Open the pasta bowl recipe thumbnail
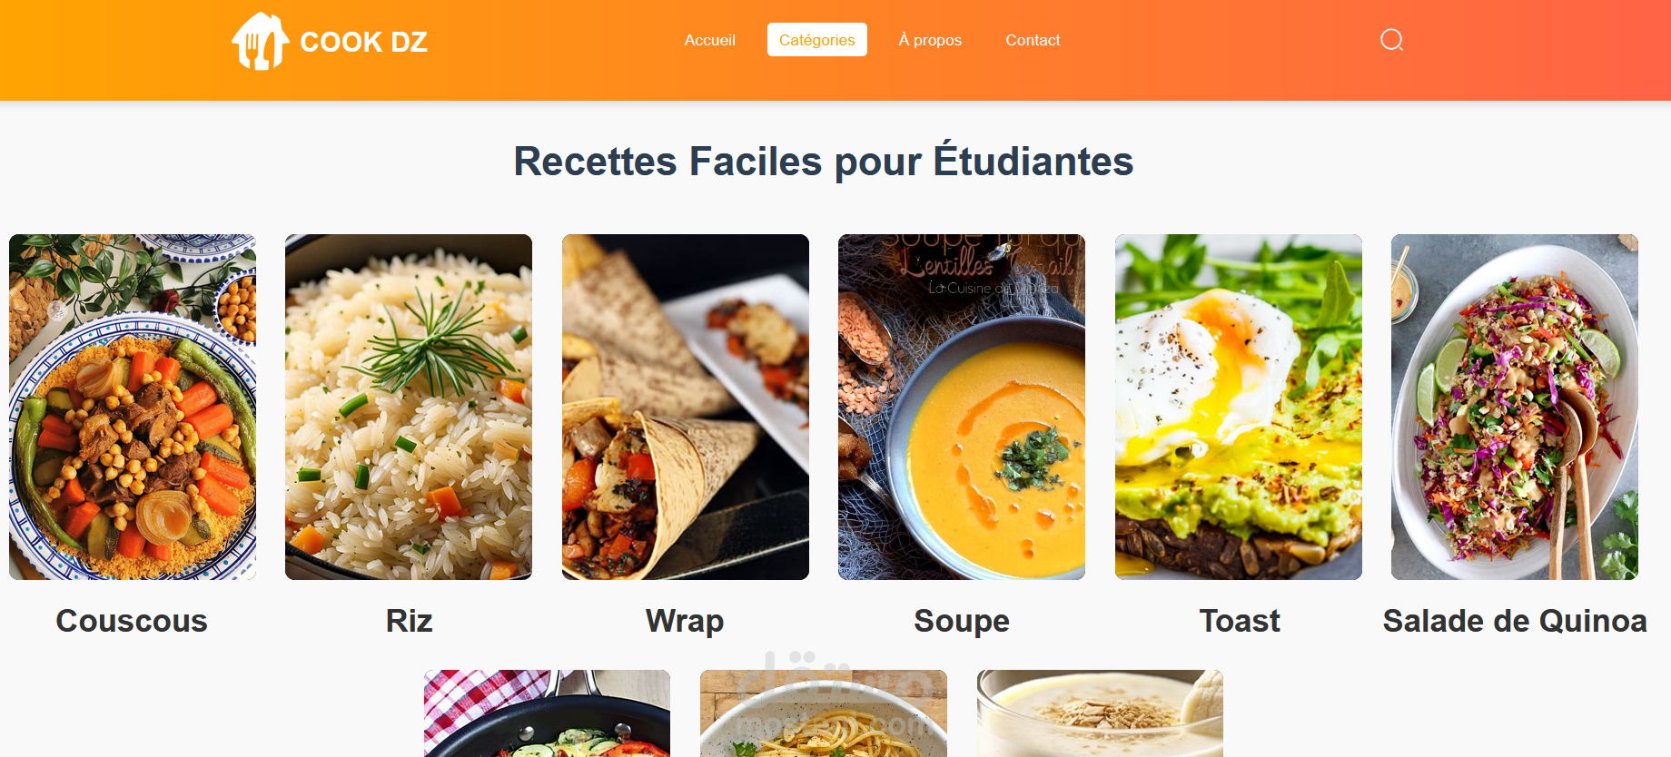Image resolution: width=1671 pixels, height=757 pixels. pos(824,713)
